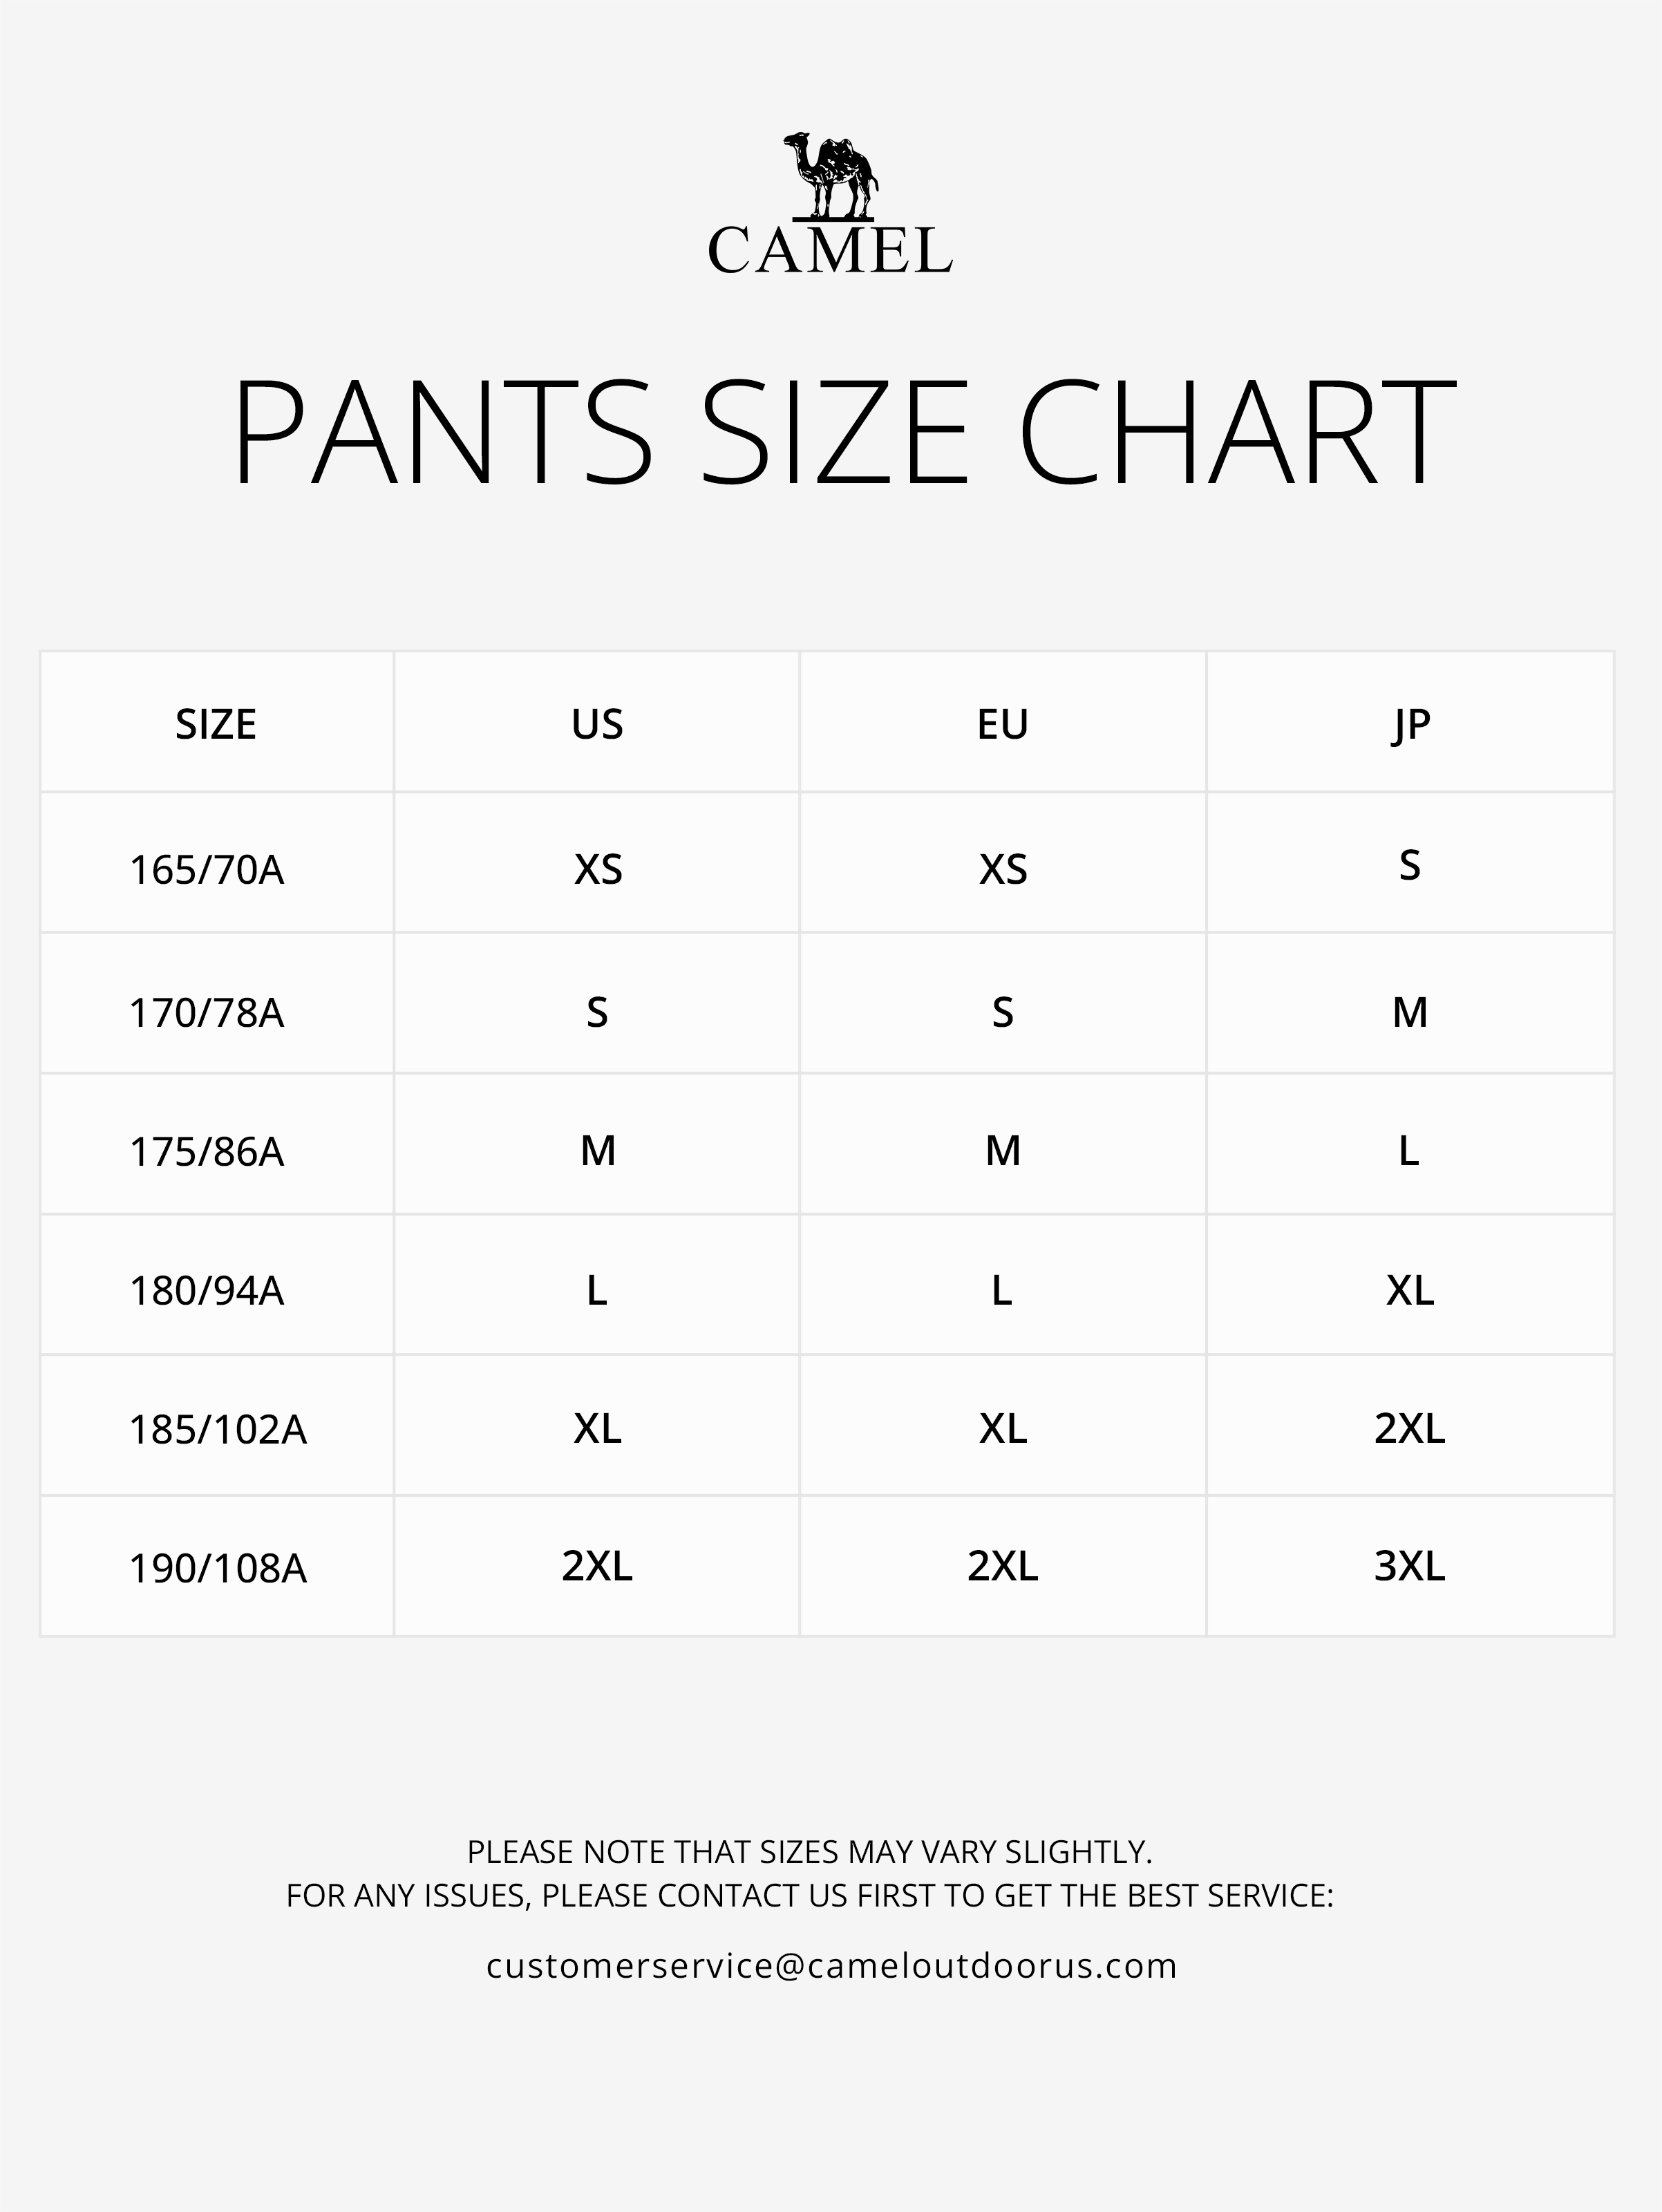Click the 3XL cell in JP column
Screen dimensions: 1662x2212
(x=1410, y=1566)
